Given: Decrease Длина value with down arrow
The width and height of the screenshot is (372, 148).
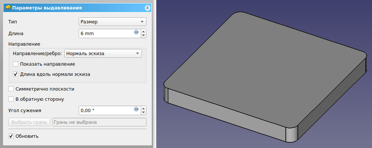Looking at the screenshot, I should coord(143,35).
